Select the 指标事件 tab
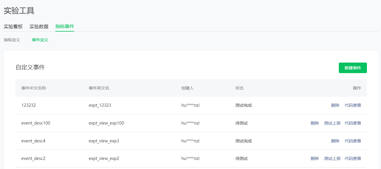The image size is (381, 169). [x=65, y=27]
